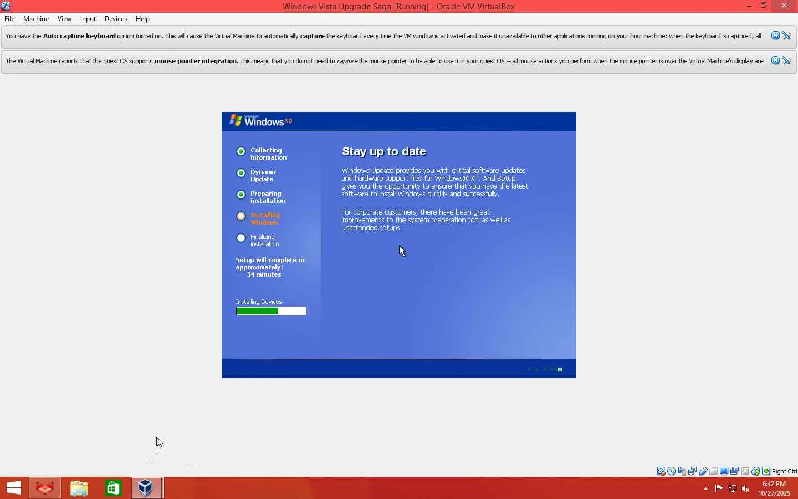This screenshot has height=499, width=798.
Task: Suppress future Auto capture keyboard messages
Action: pyautogui.click(x=786, y=36)
